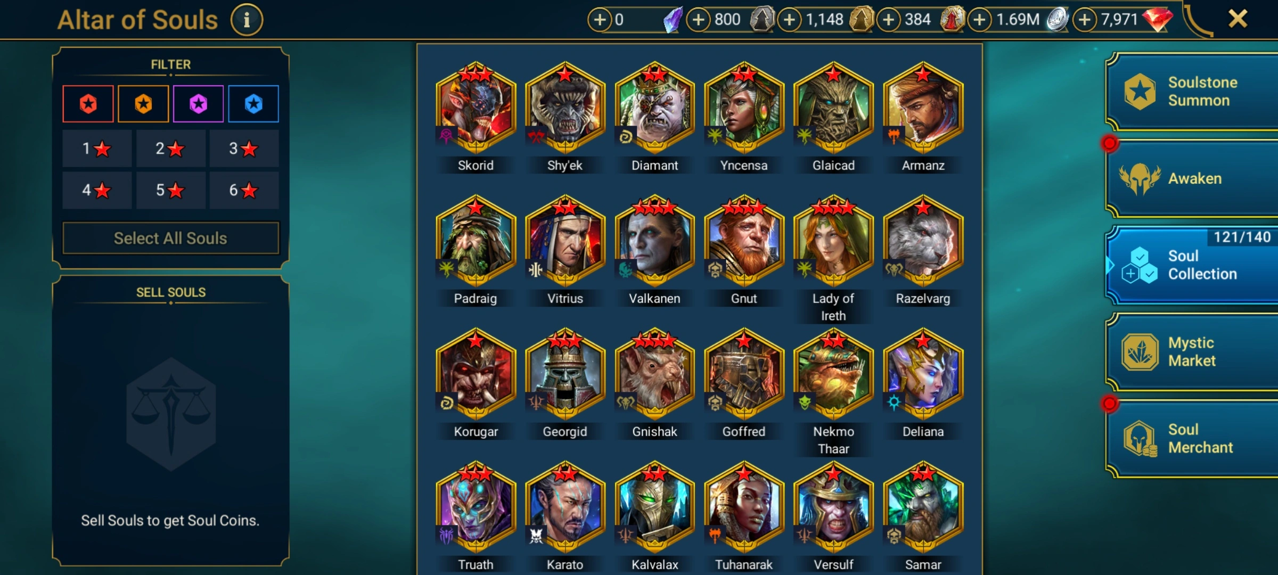This screenshot has height=575, width=1278.
Task: Toggle the orange rarity star filter
Action: [143, 103]
